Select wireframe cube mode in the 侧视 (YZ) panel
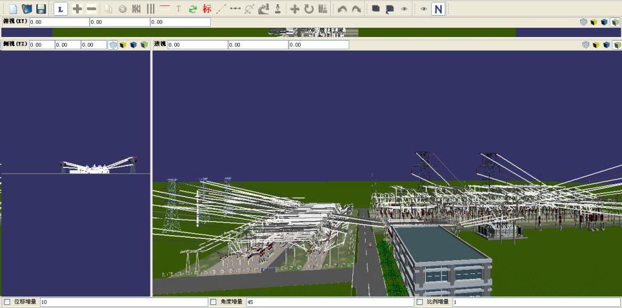 tap(113, 45)
